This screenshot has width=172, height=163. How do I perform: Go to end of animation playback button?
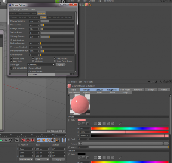[x=17, y=140]
